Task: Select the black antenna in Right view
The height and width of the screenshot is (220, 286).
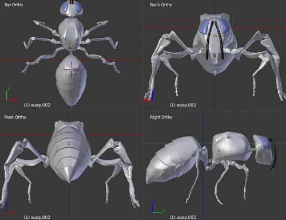Action: tap(273, 154)
